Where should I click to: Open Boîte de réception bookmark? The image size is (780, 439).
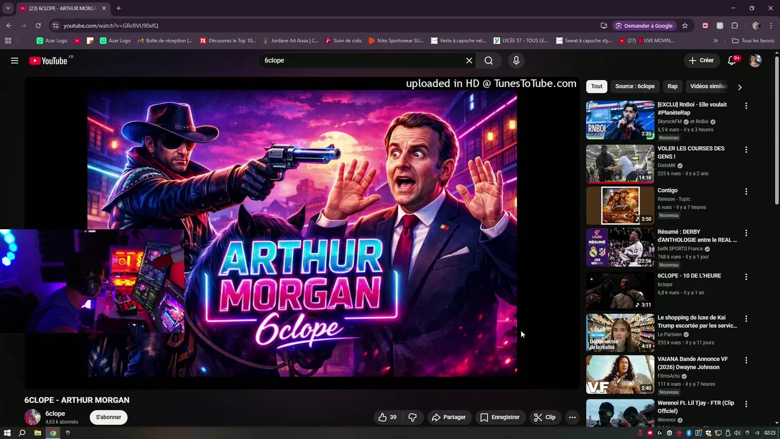point(165,41)
